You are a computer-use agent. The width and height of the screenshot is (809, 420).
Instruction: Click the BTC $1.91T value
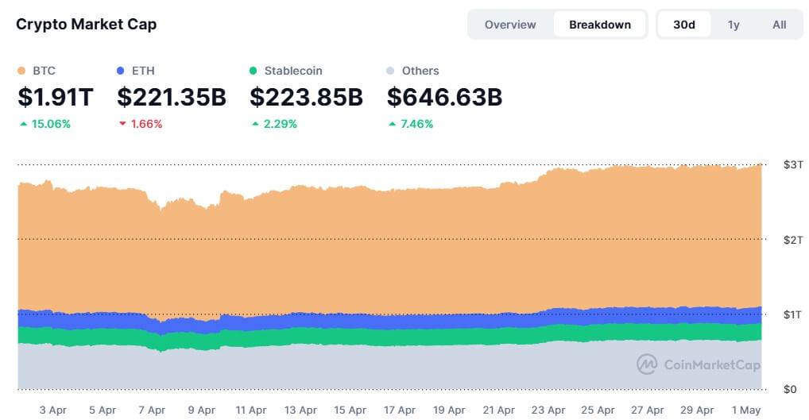click(56, 98)
